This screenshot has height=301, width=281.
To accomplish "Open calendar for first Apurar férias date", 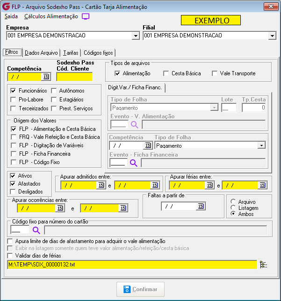I will point(209,185).
